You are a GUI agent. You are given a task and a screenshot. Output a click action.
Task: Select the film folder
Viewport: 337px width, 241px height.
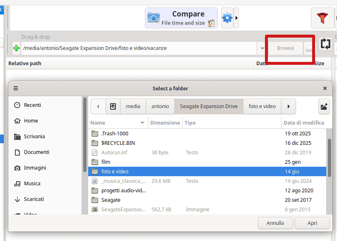207,162
